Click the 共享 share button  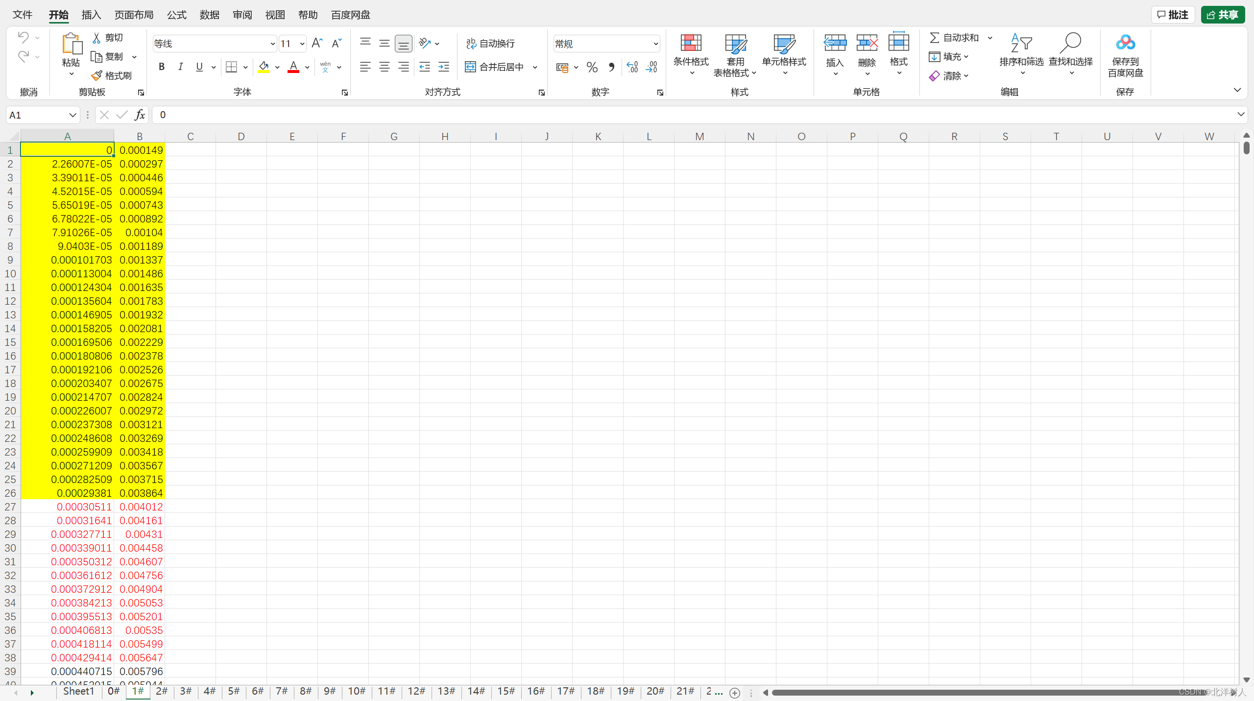click(1223, 15)
